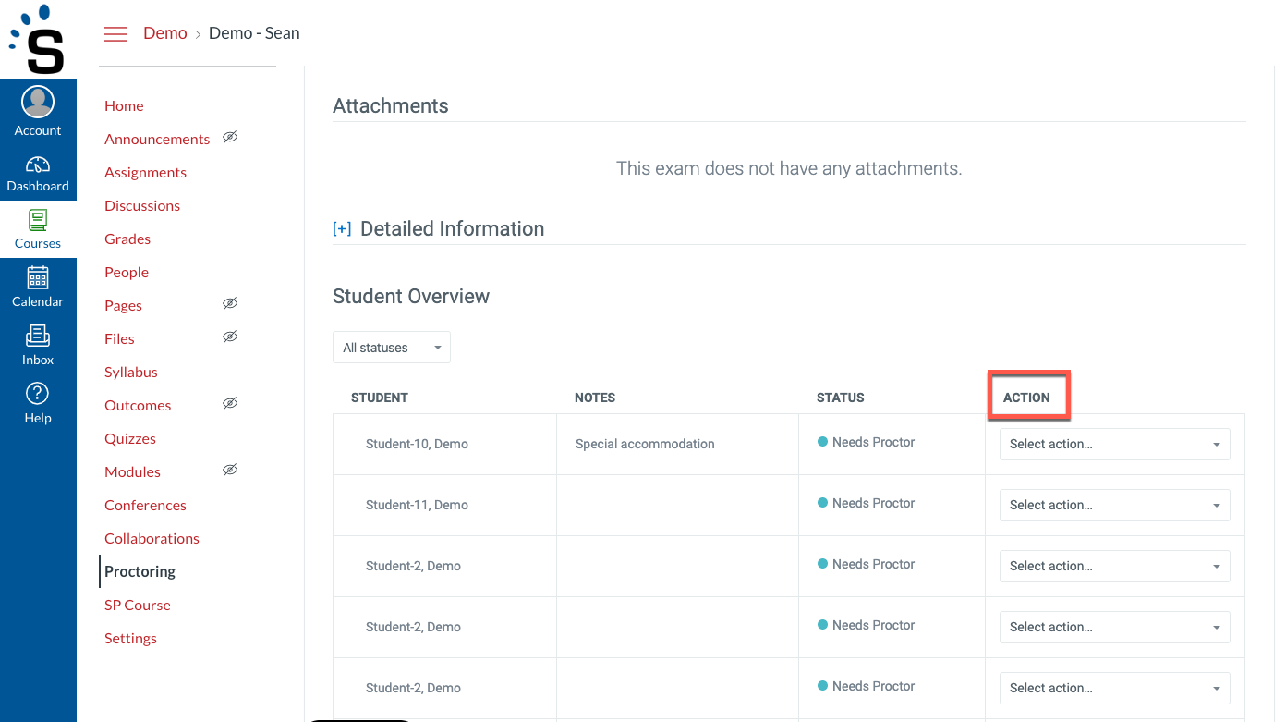This screenshot has height=722, width=1286.
Task: Open the Help question mark icon
Action: (38, 394)
